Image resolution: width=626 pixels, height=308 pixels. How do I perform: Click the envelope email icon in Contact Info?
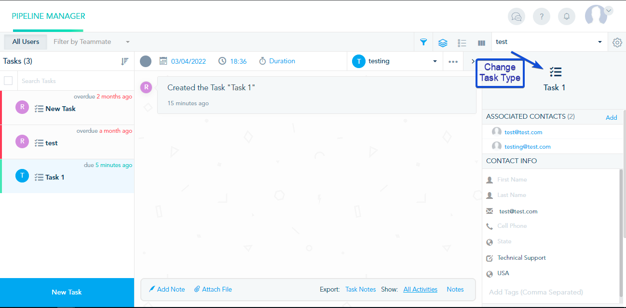[x=490, y=211]
